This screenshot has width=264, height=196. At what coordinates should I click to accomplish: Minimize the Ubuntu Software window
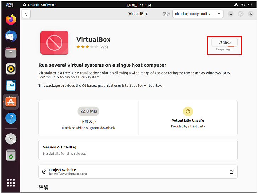[231, 14]
